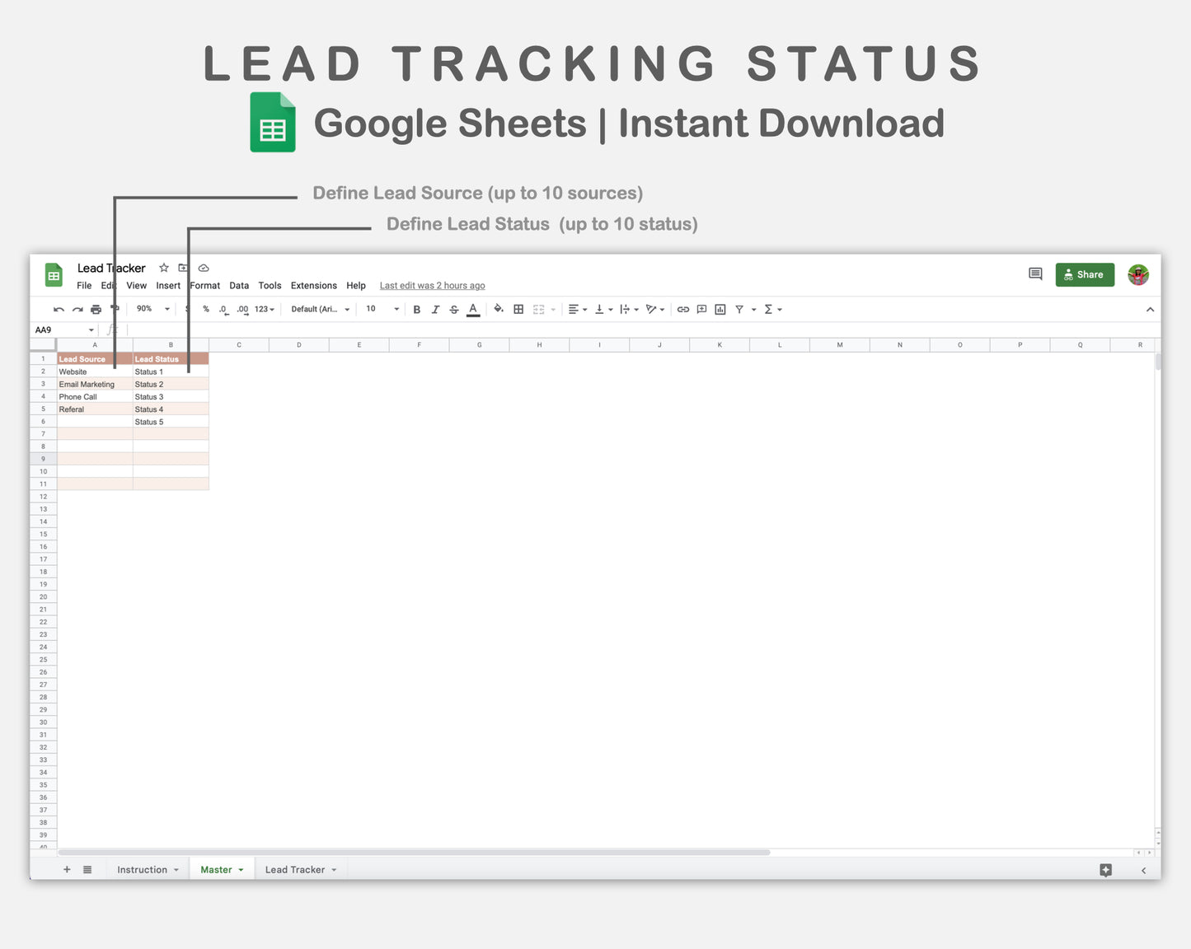Open the zoom level dropdown
1191x949 pixels.
tap(151, 309)
